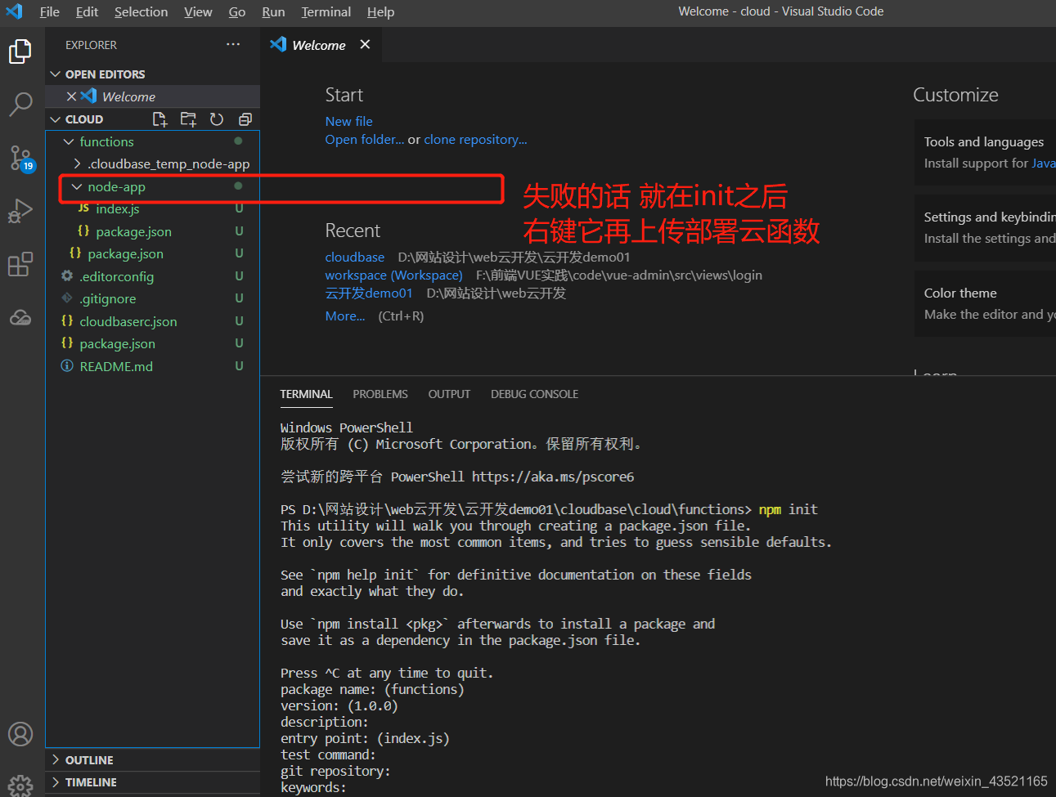This screenshot has width=1056, height=797.
Task: Open the Extensions view
Action: click(x=20, y=264)
